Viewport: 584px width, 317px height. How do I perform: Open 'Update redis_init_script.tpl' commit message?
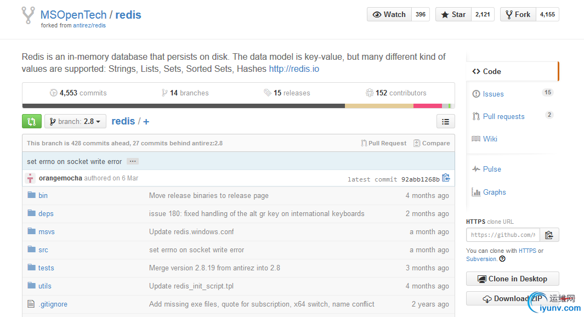point(191,286)
